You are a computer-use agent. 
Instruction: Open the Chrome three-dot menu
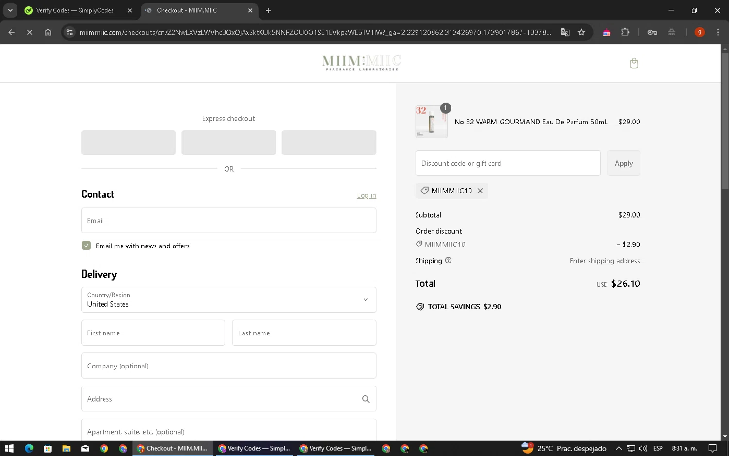pos(718,32)
